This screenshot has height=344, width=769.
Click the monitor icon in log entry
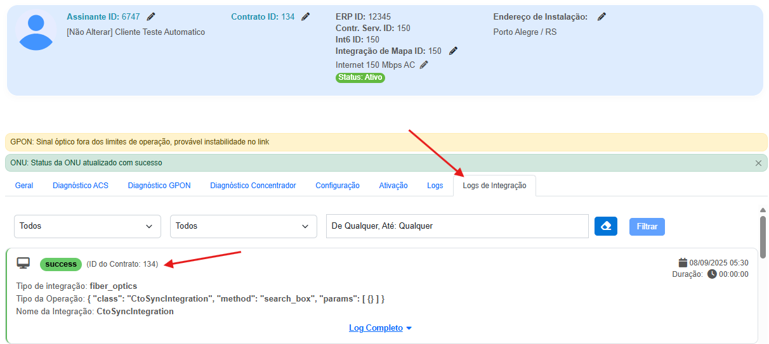coord(23,263)
